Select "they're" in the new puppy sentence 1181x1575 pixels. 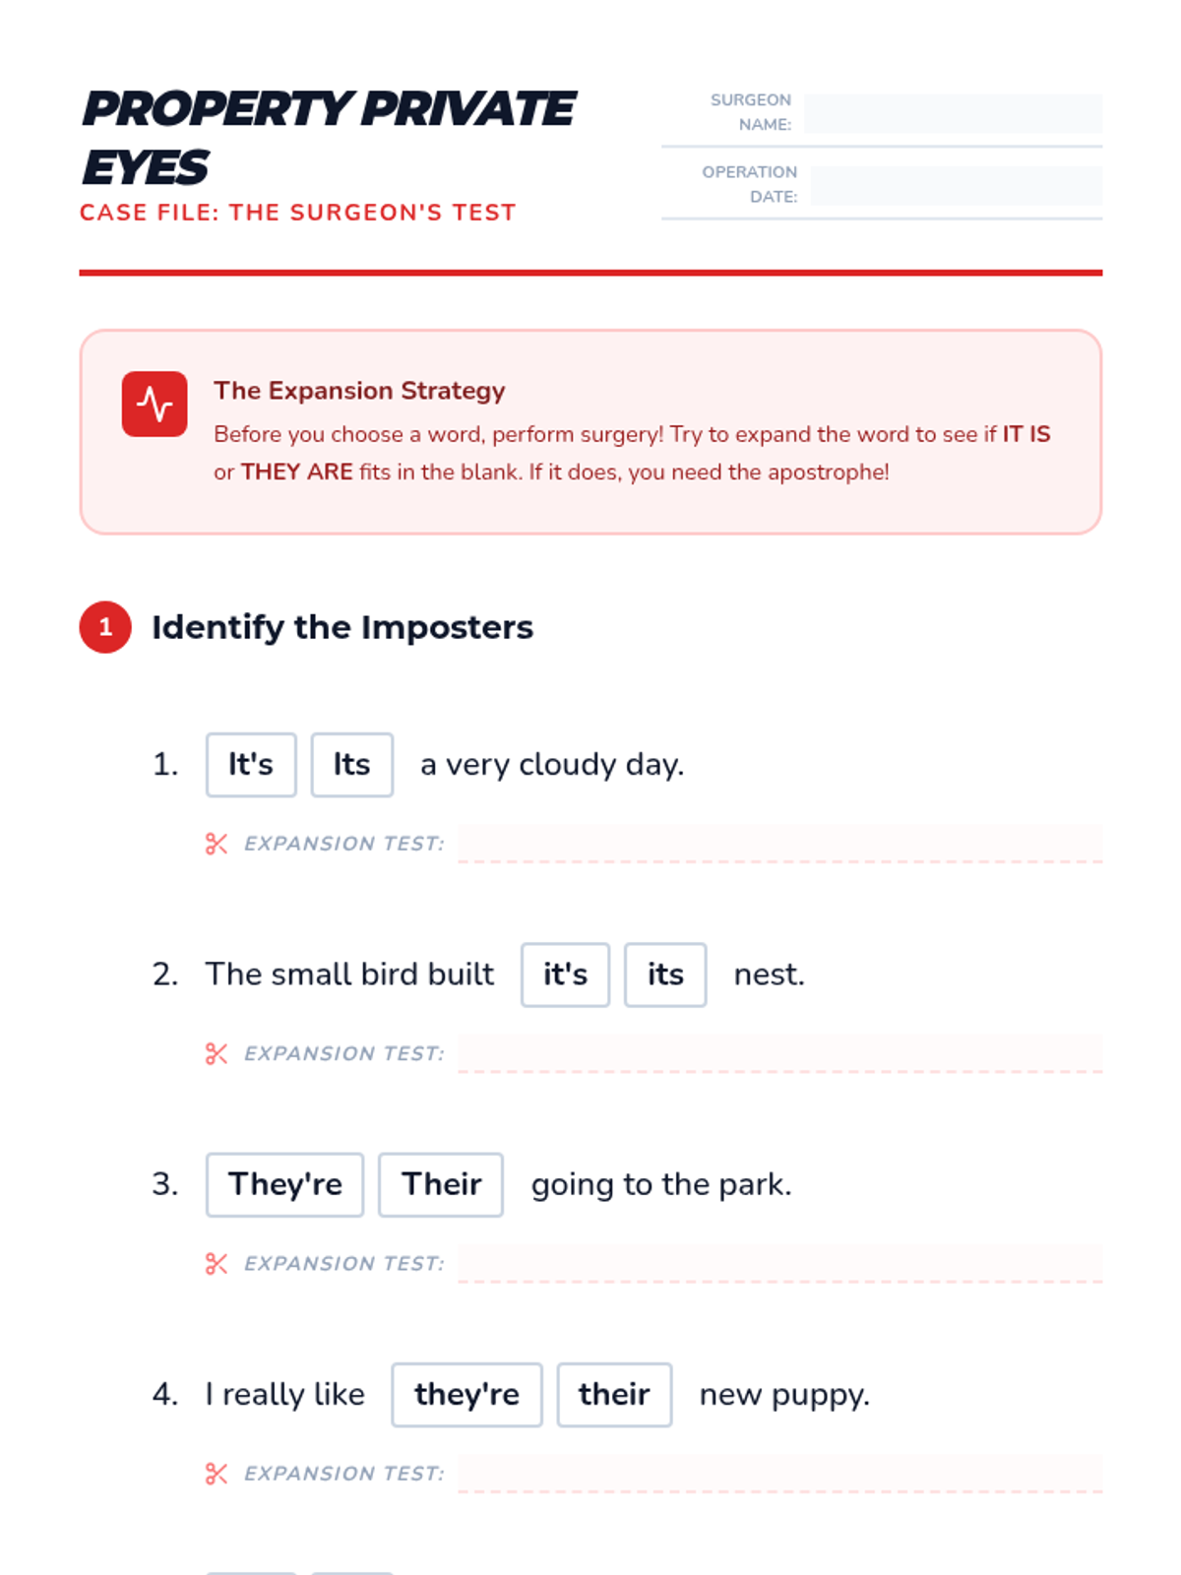click(466, 1395)
